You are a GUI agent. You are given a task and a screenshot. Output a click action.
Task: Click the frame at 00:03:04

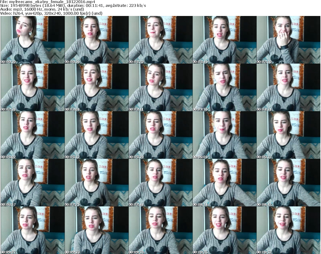[96, 87]
